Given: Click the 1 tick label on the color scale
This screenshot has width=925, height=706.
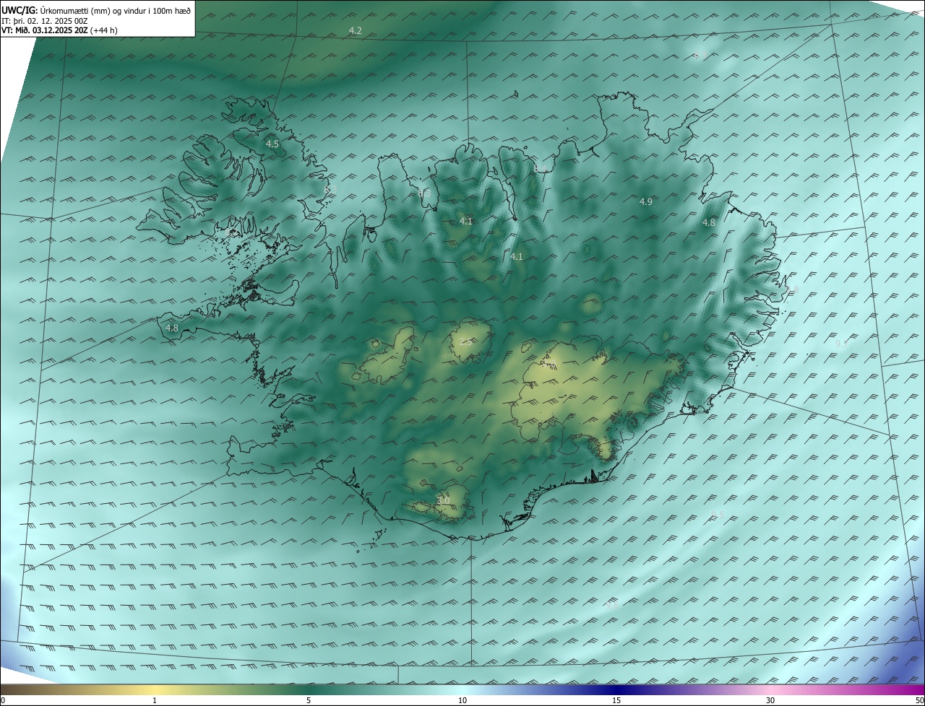Looking at the screenshot, I should coord(155,700).
